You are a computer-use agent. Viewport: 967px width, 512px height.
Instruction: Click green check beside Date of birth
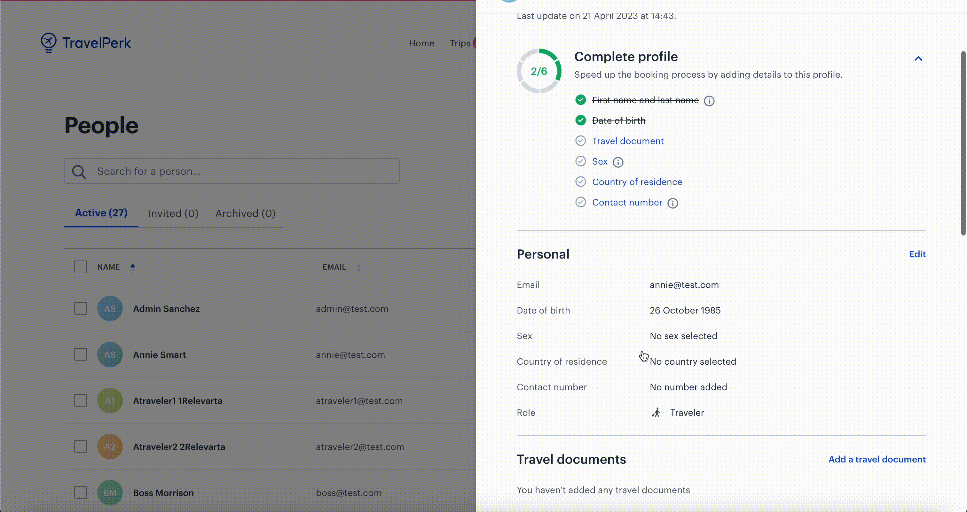pyautogui.click(x=580, y=120)
